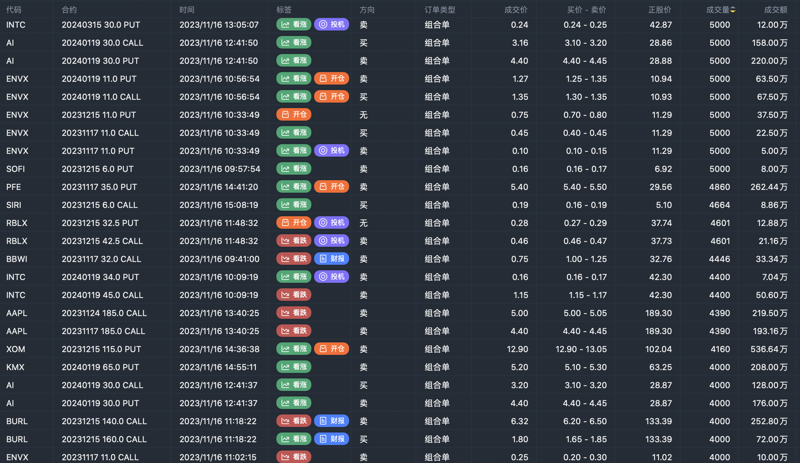Open contract 20231124 185.0 CALL
The image size is (800, 463).
coord(104,313)
